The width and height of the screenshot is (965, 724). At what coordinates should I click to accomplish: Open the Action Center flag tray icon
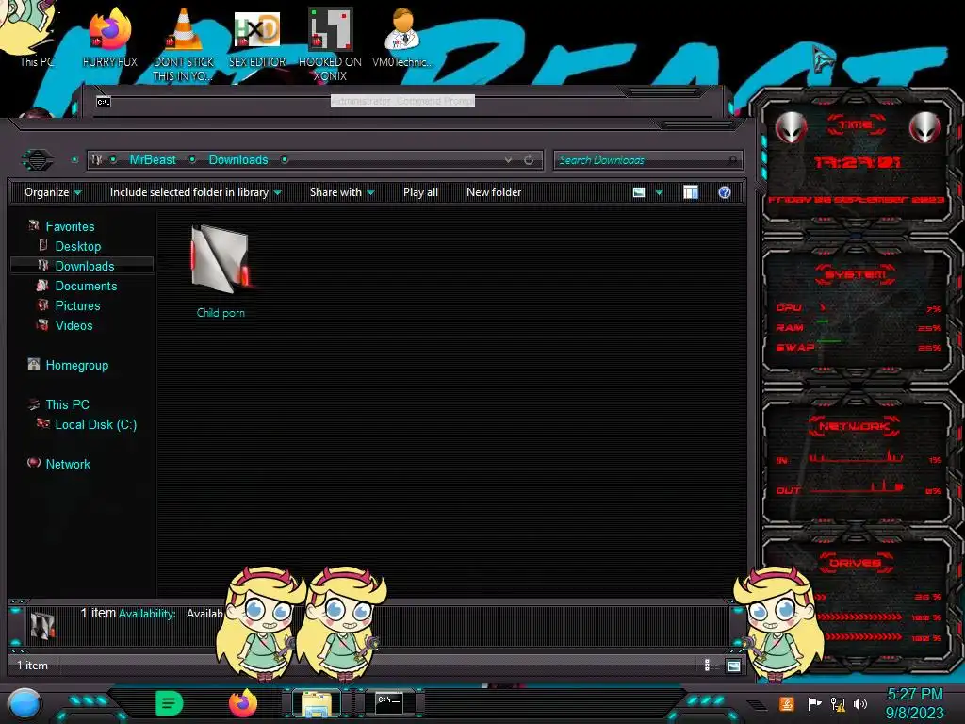click(x=814, y=703)
